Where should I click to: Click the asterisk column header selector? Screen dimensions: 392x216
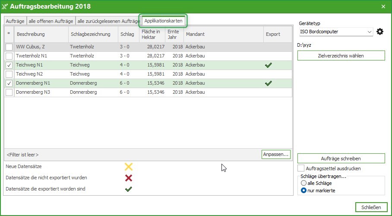[x=9, y=34]
